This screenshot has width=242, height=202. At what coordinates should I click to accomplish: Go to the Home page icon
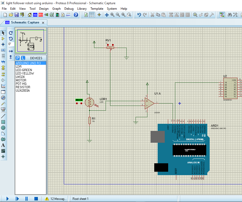coord(30,15)
